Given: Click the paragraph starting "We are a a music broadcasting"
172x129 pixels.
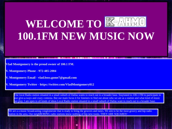Looking at the screenshot, I should coord(83,112).
